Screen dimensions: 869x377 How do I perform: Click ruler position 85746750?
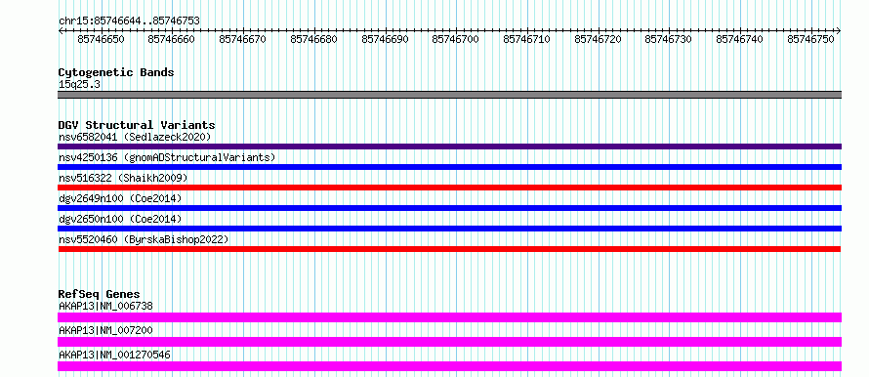(x=811, y=39)
